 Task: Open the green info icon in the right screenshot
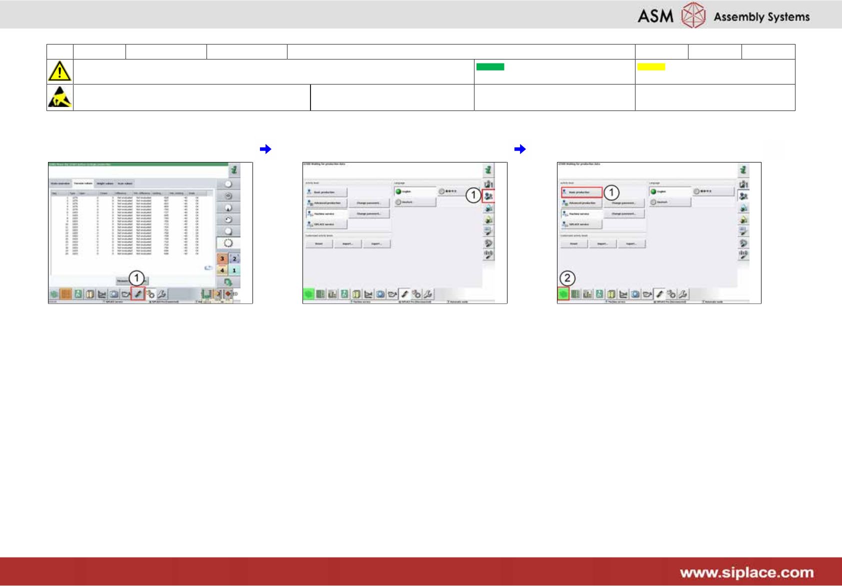[743, 170]
